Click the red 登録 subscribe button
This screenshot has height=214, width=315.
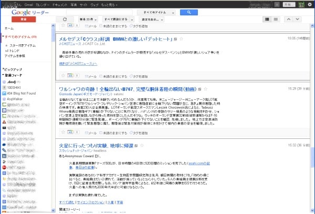24,19
